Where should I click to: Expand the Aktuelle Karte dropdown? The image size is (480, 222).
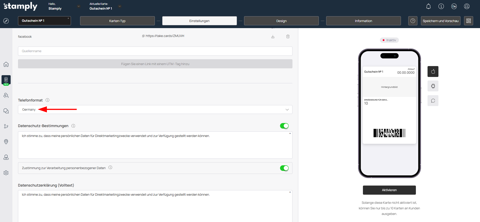point(120,6)
